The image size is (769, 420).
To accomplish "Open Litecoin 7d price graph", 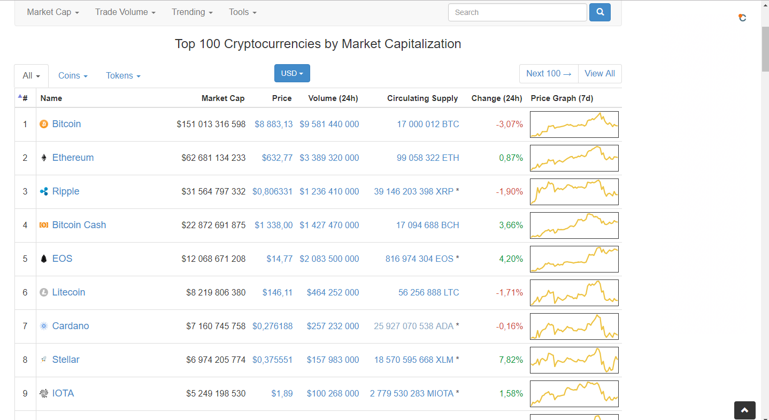I will click(x=574, y=293).
